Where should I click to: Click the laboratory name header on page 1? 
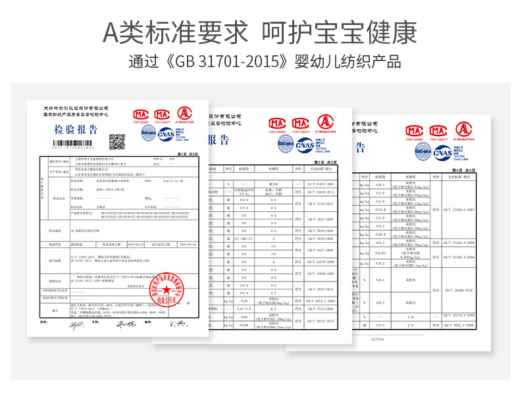tap(76, 111)
